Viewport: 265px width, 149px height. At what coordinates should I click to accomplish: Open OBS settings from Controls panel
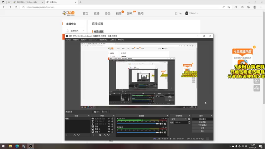coord(202,128)
